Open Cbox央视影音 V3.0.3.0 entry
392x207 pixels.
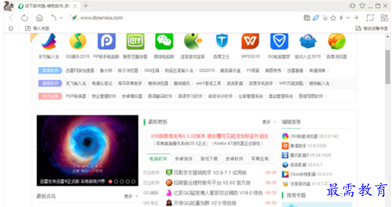point(307,174)
